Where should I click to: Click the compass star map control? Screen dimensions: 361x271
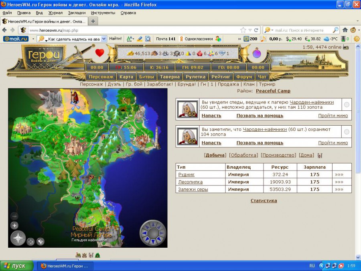click(x=18, y=238)
